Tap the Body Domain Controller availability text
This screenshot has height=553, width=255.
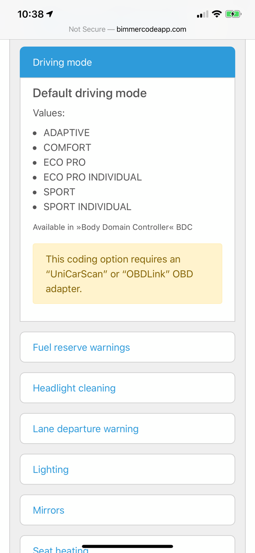pyautogui.click(x=113, y=227)
